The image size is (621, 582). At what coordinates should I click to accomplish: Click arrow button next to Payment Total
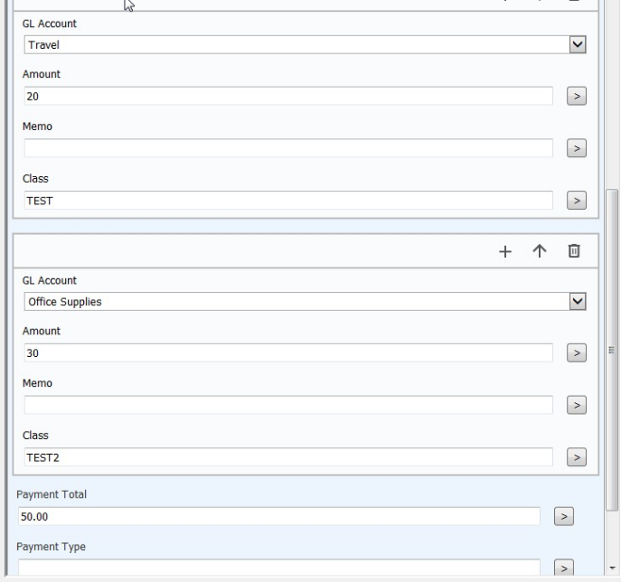[563, 517]
